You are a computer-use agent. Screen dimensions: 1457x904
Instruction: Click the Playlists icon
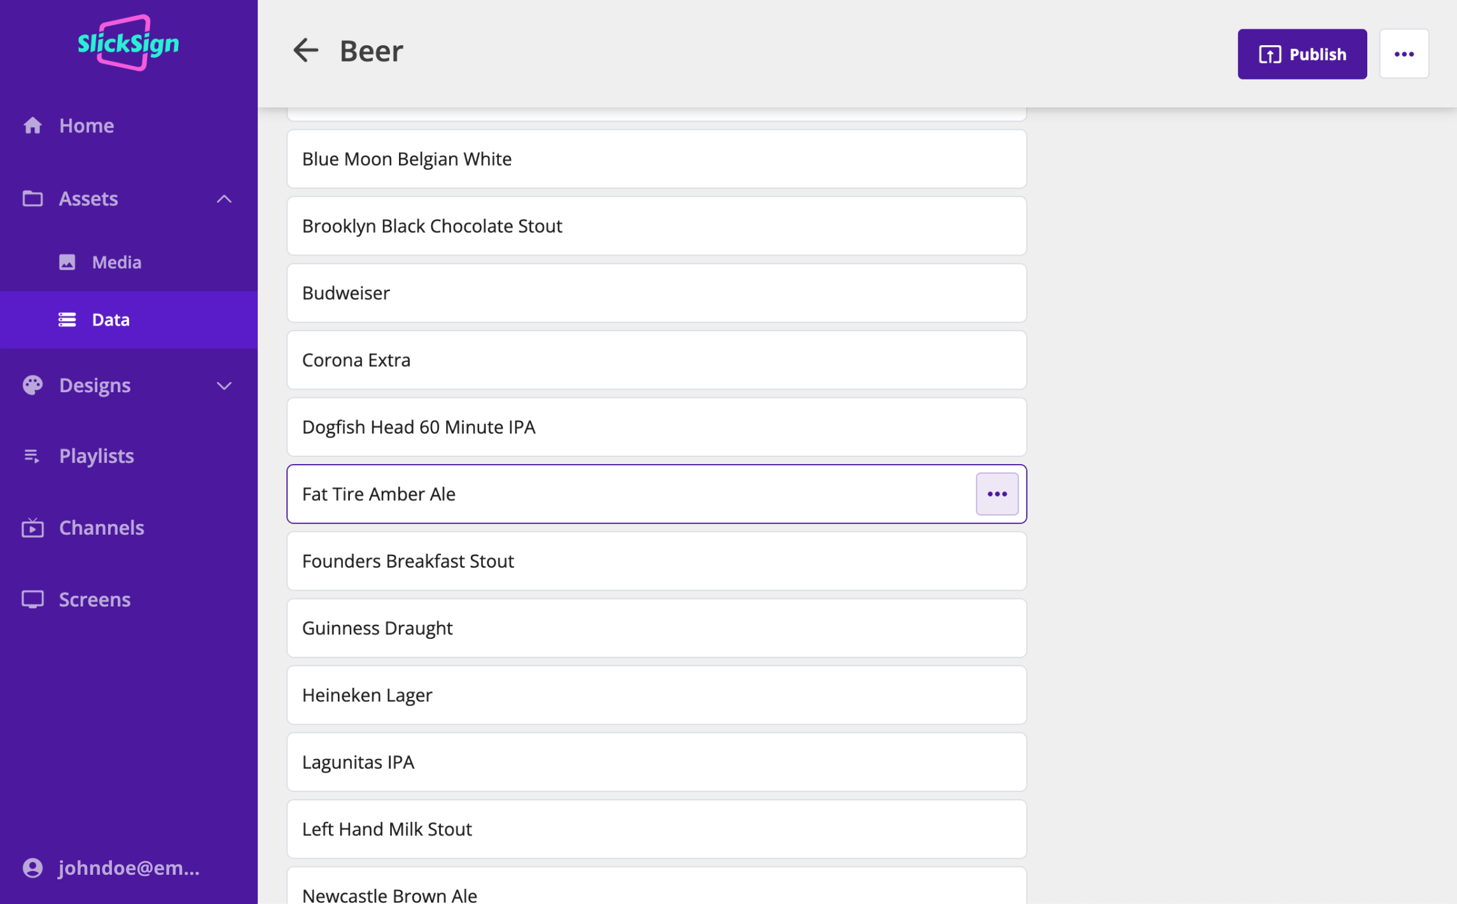click(32, 456)
